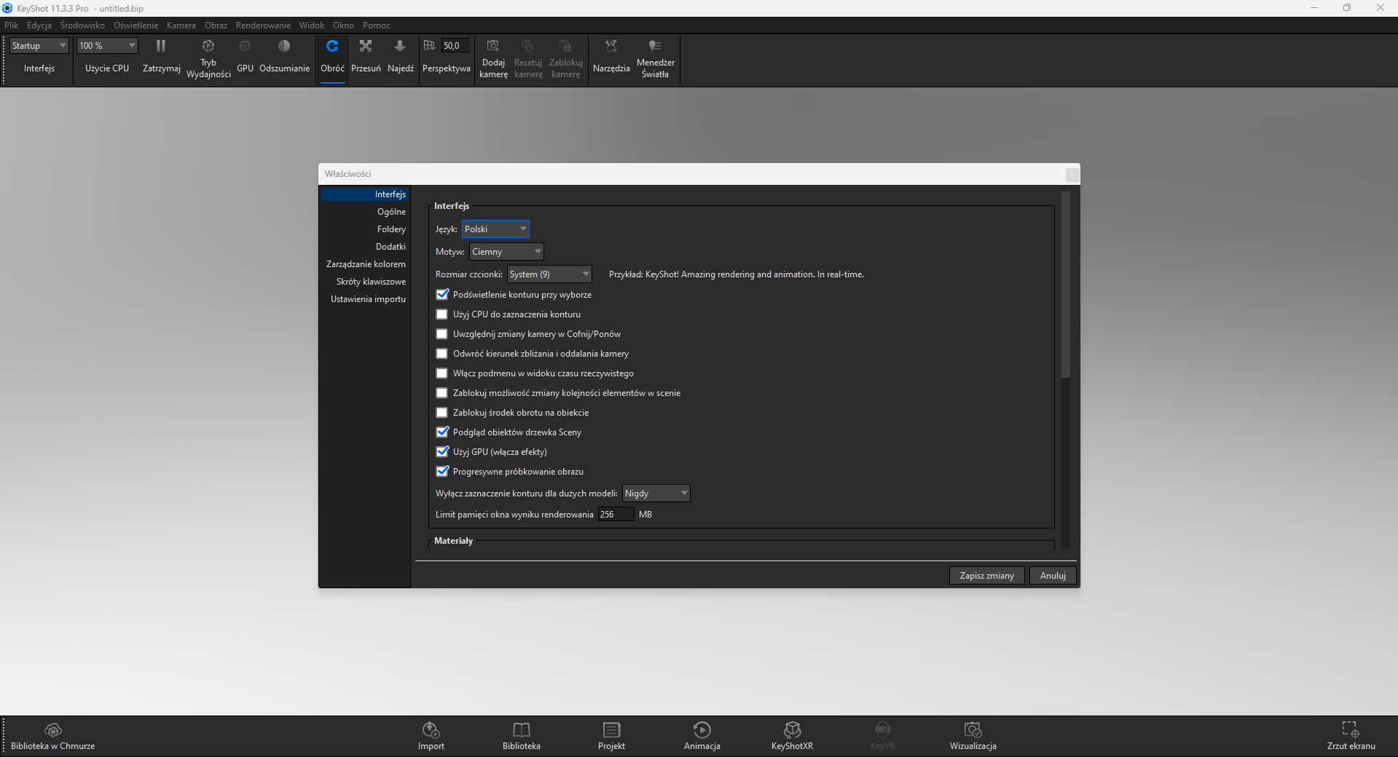The height and width of the screenshot is (757, 1398).
Task: Click the KeyShot application logo icon
Action: point(7,8)
